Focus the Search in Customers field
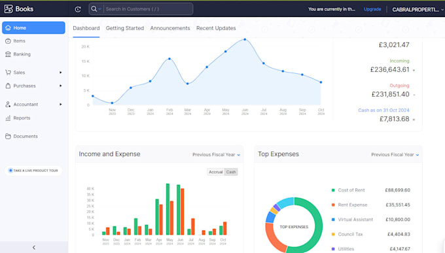Image resolution: width=445 pixels, height=253 pixels. [x=148, y=8]
